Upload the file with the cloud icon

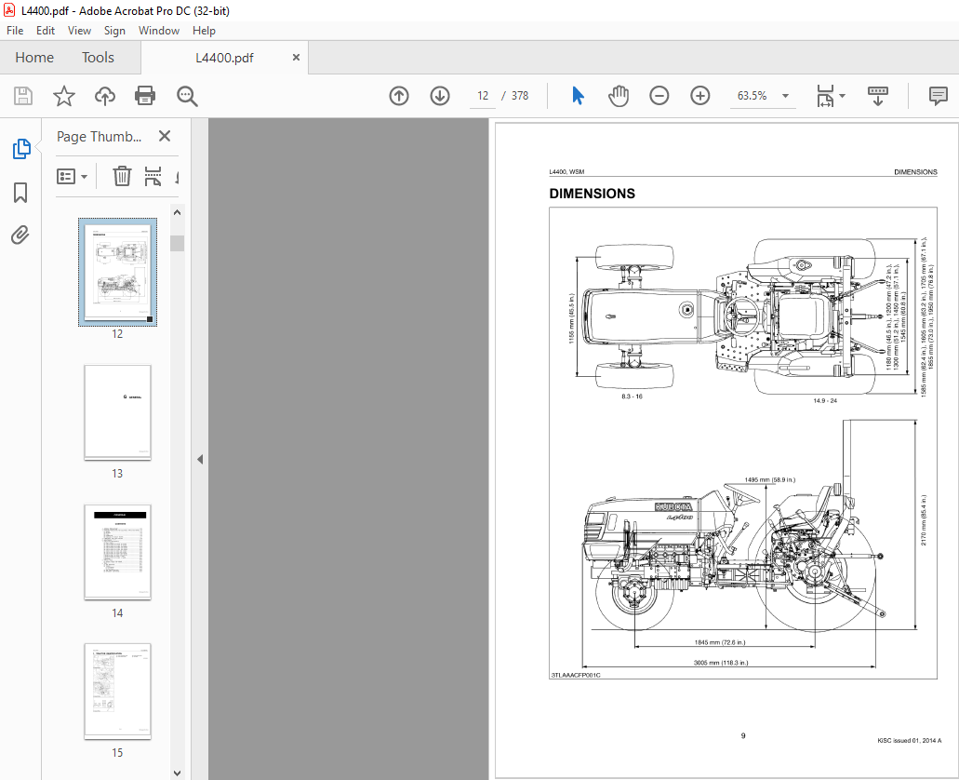tap(104, 96)
